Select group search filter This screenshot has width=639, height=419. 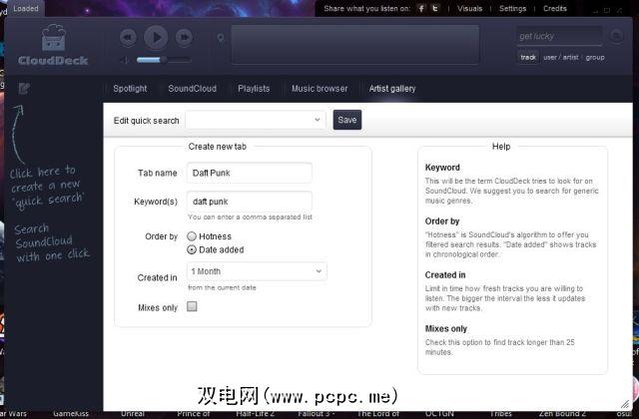(595, 58)
